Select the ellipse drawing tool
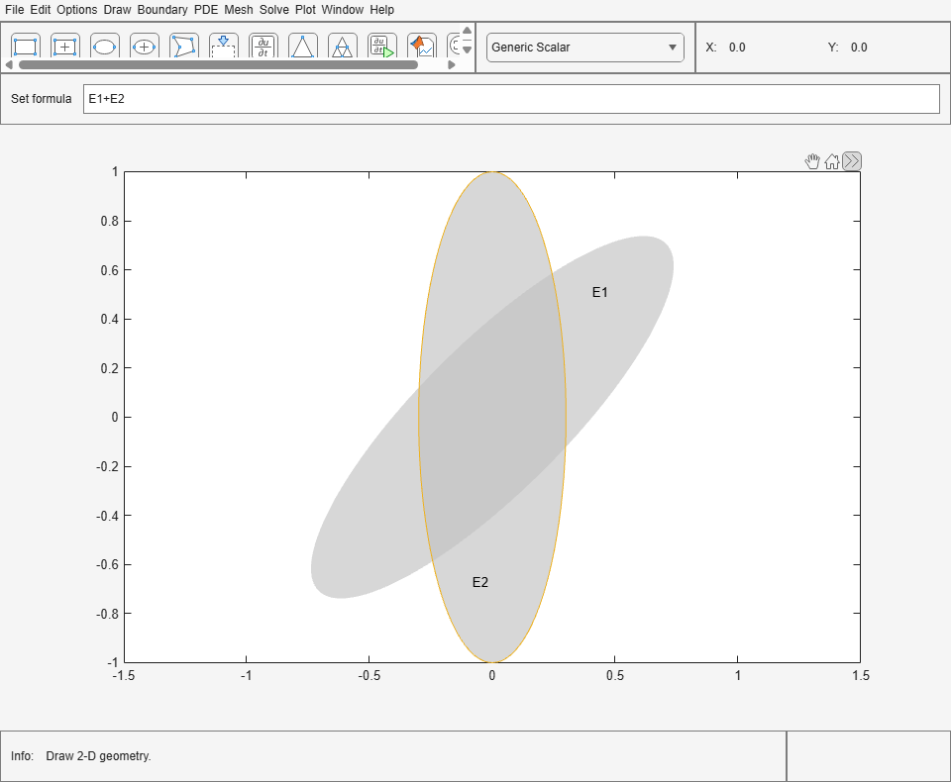Screen dimensions: 951x782 click(105, 46)
